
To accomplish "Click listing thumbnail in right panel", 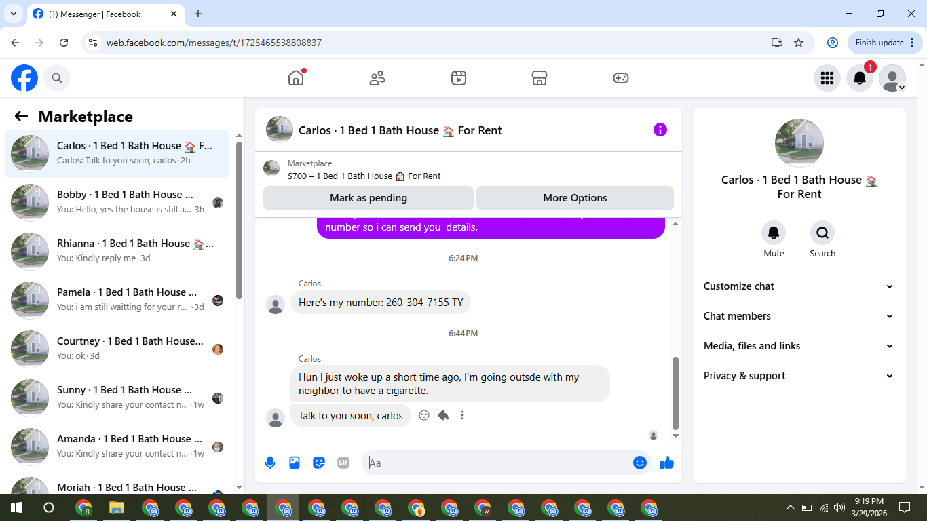I will [799, 143].
